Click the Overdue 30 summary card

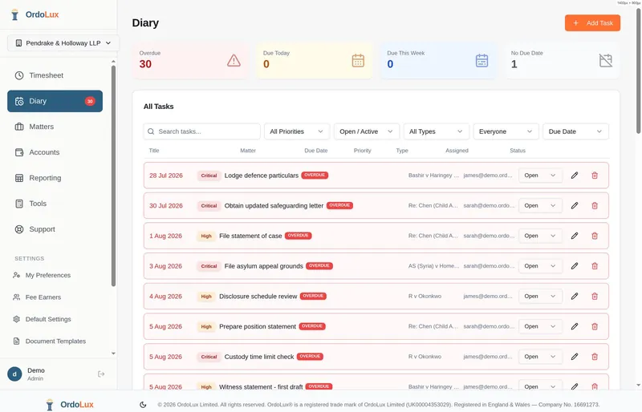tap(190, 61)
